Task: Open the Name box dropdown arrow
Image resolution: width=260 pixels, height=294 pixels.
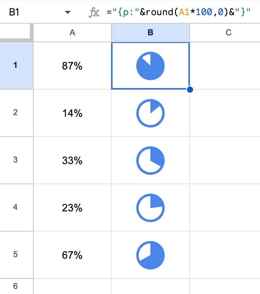Action: (x=68, y=12)
